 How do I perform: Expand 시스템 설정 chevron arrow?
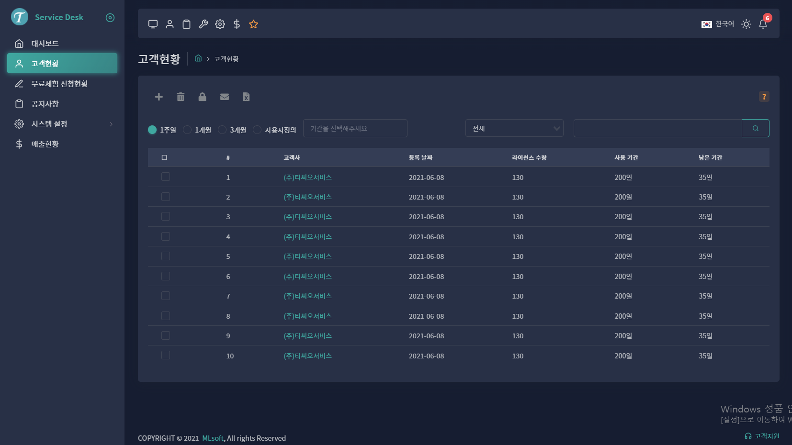(111, 124)
